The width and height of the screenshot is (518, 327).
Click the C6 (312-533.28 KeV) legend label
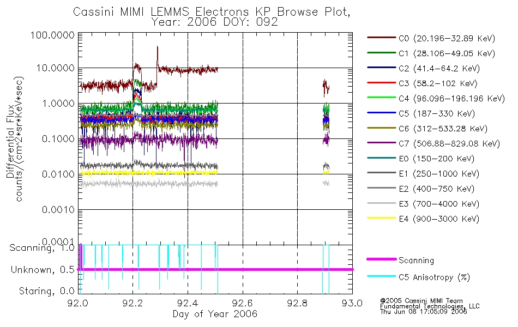tap(443, 129)
